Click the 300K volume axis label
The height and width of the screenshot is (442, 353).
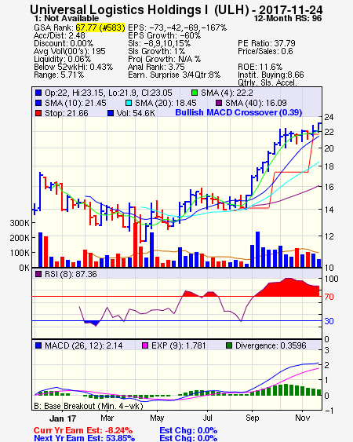(20, 223)
